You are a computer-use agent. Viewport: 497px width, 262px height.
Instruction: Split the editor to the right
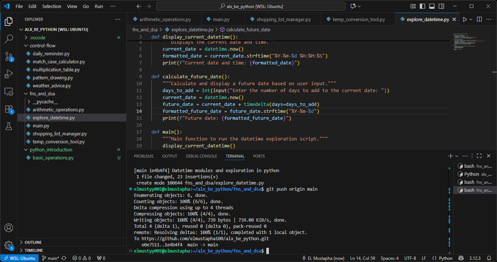pyautogui.click(x=479, y=19)
